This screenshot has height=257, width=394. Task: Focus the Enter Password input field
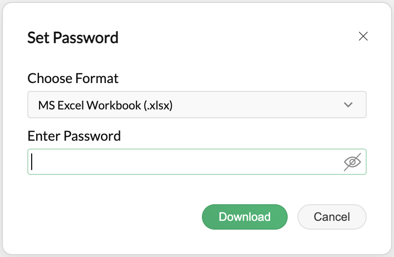point(185,162)
